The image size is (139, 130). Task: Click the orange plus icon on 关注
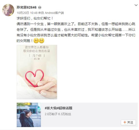(125, 122)
